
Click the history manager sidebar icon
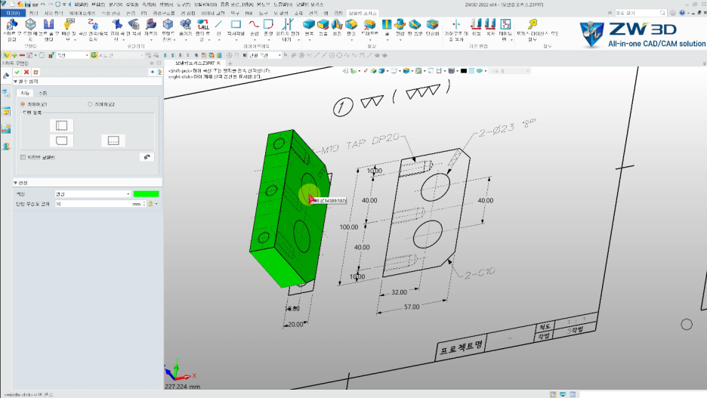click(x=6, y=94)
